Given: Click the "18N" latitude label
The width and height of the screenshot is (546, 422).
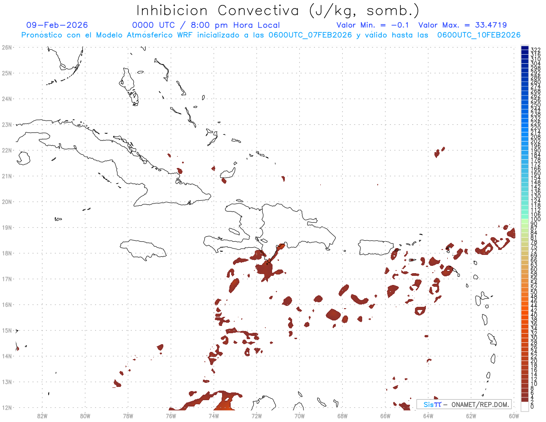Looking at the screenshot, I should click(x=7, y=253).
